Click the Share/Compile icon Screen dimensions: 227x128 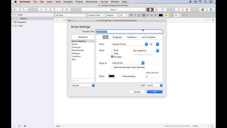pos(178,10)
